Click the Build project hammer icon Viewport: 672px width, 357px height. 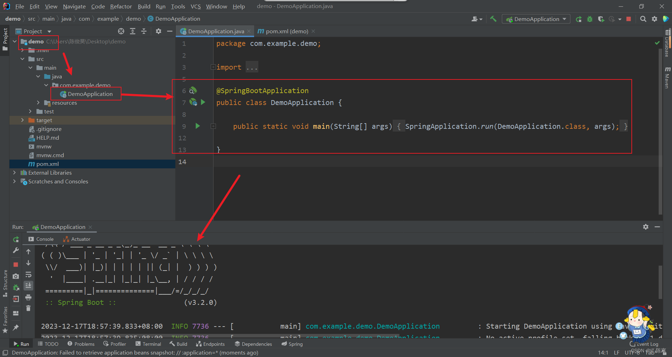[493, 19]
